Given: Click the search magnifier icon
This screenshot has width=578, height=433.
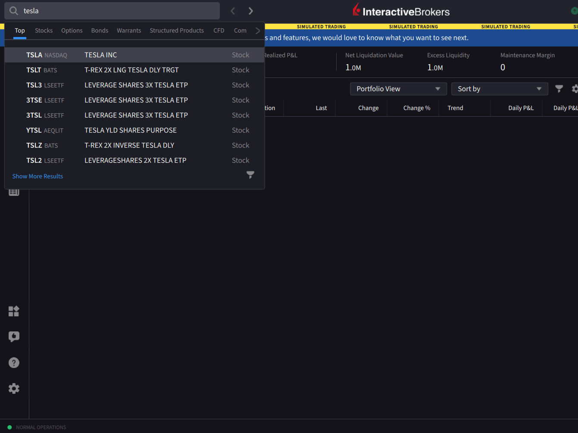Looking at the screenshot, I should (x=14, y=11).
